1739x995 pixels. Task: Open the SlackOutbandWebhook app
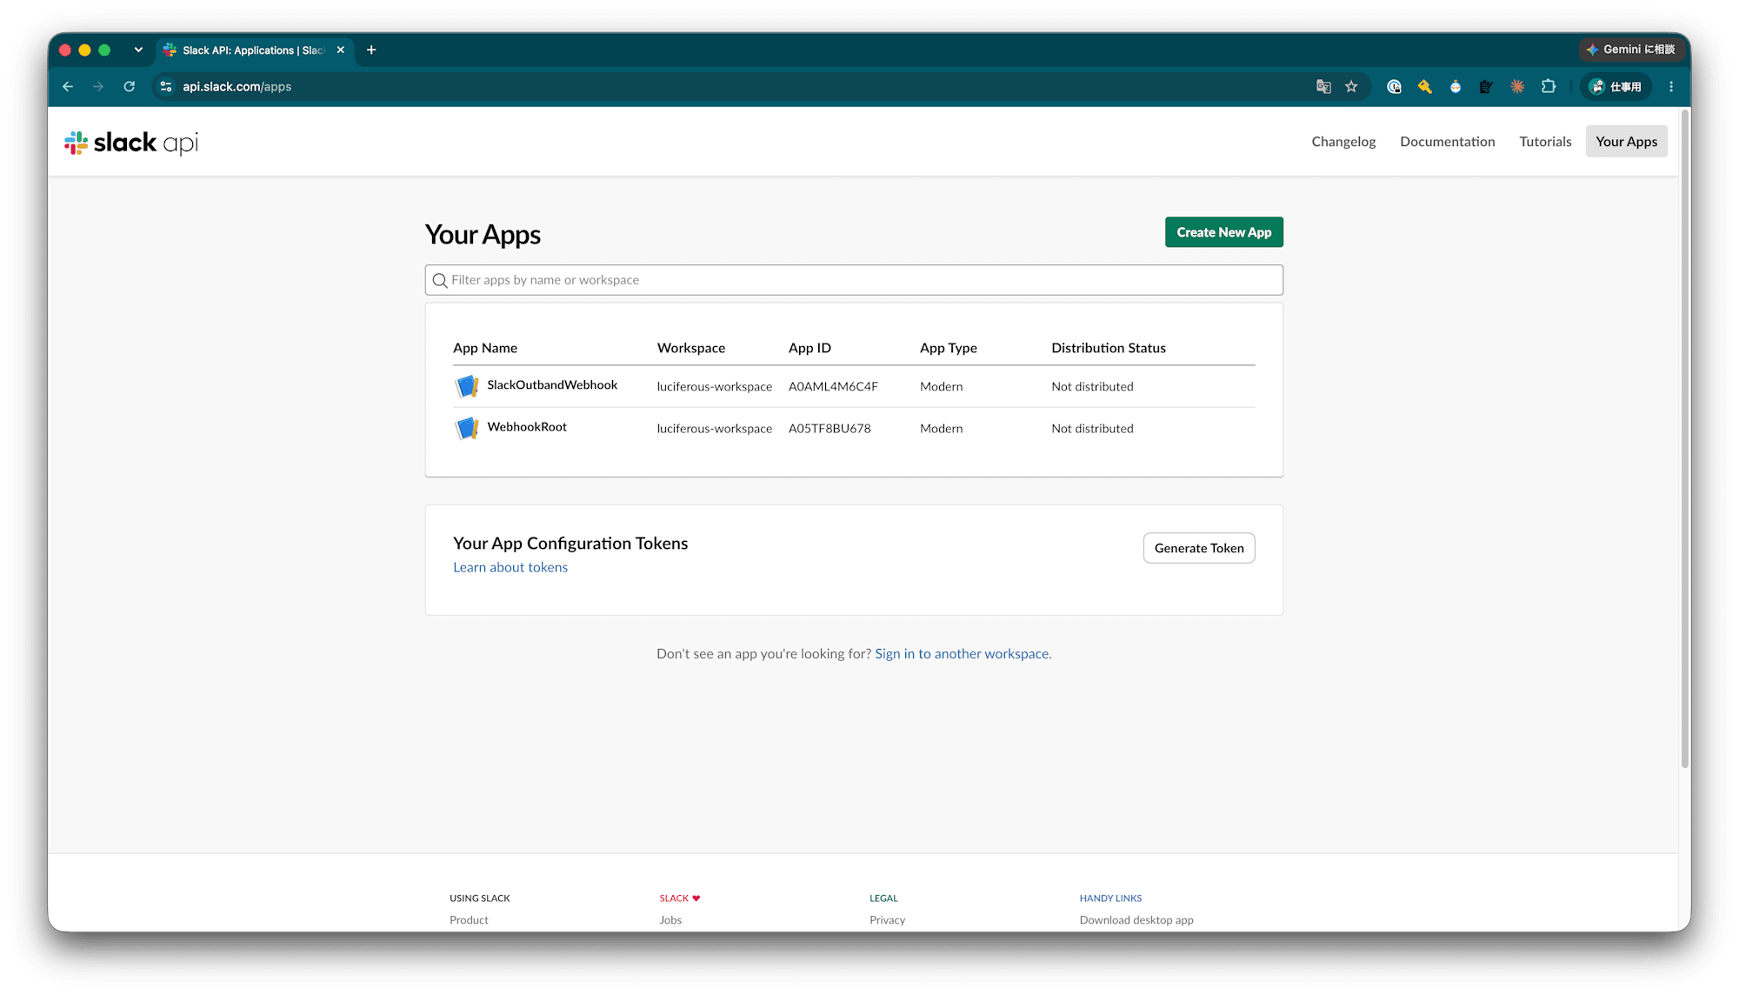[x=552, y=385]
